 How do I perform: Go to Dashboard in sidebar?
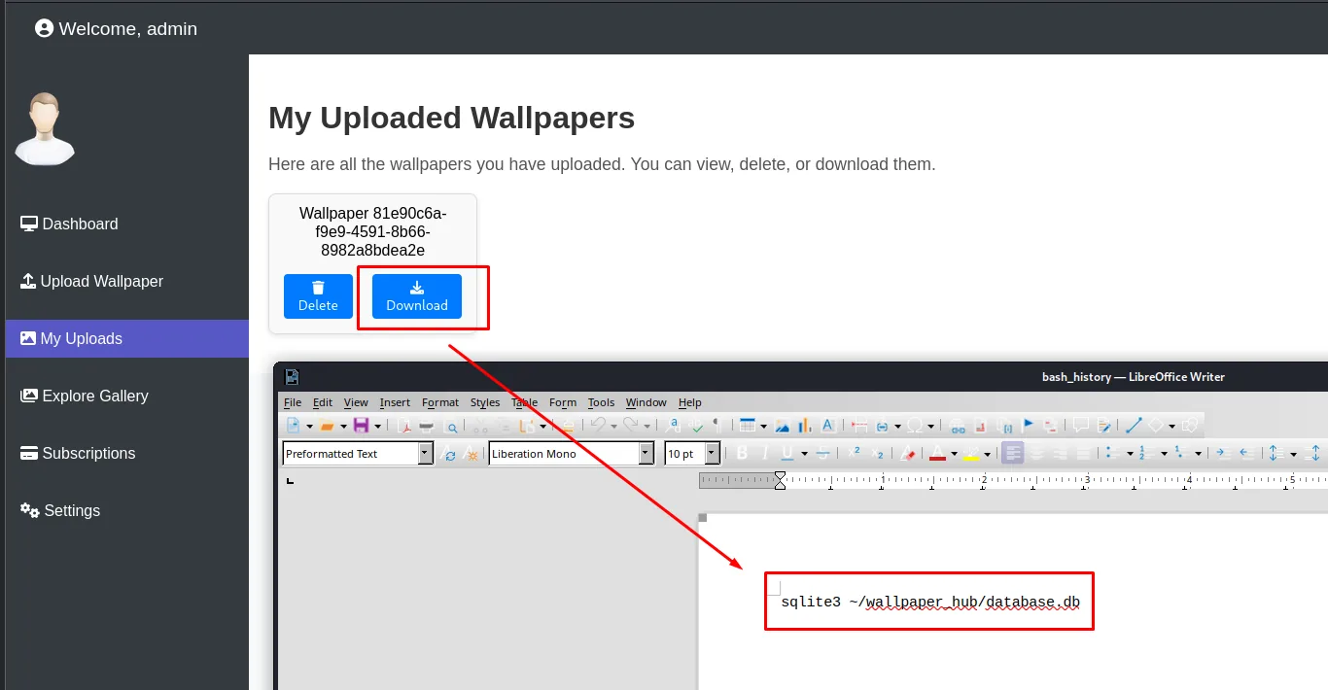(69, 224)
